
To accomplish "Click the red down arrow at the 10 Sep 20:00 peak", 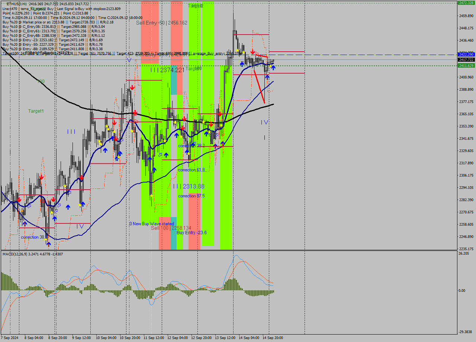I will (x=132, y=87).
